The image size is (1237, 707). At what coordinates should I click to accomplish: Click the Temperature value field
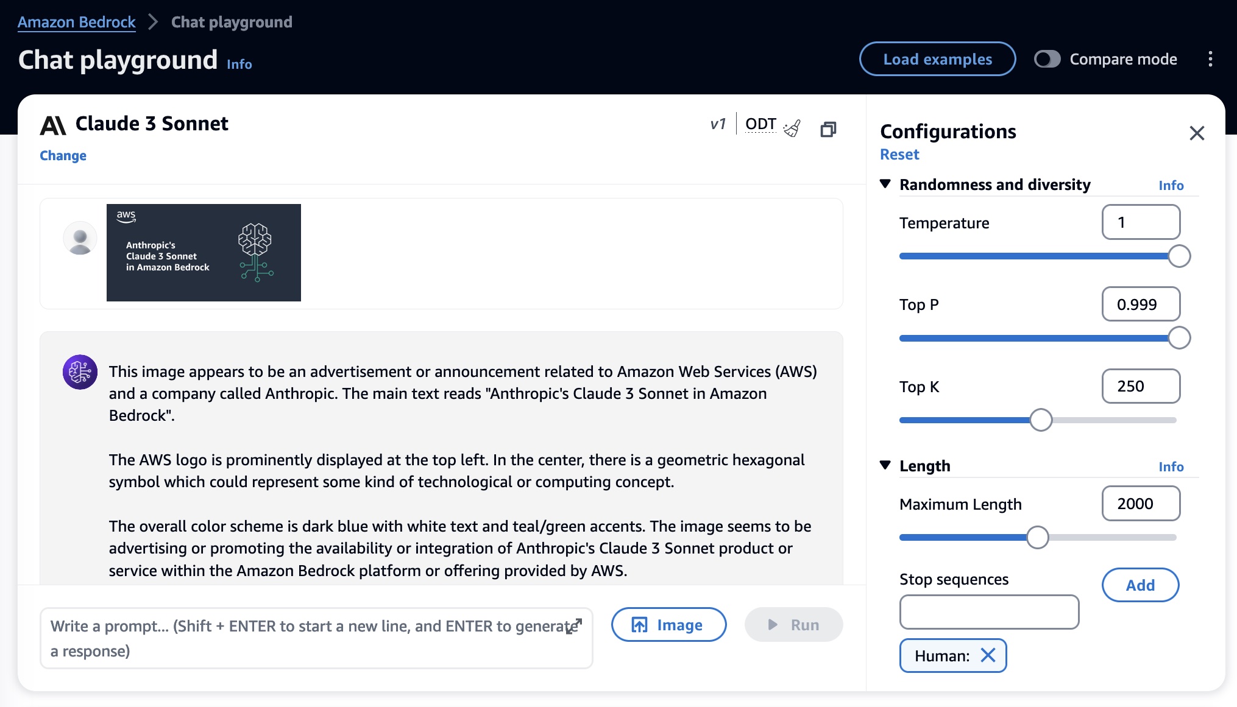(x=1141, y=222)
